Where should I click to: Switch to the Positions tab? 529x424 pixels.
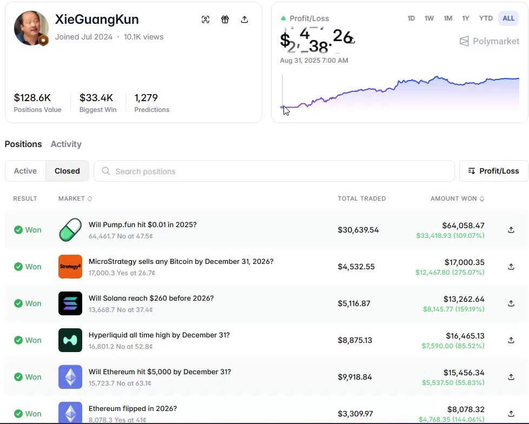(23, 144)
